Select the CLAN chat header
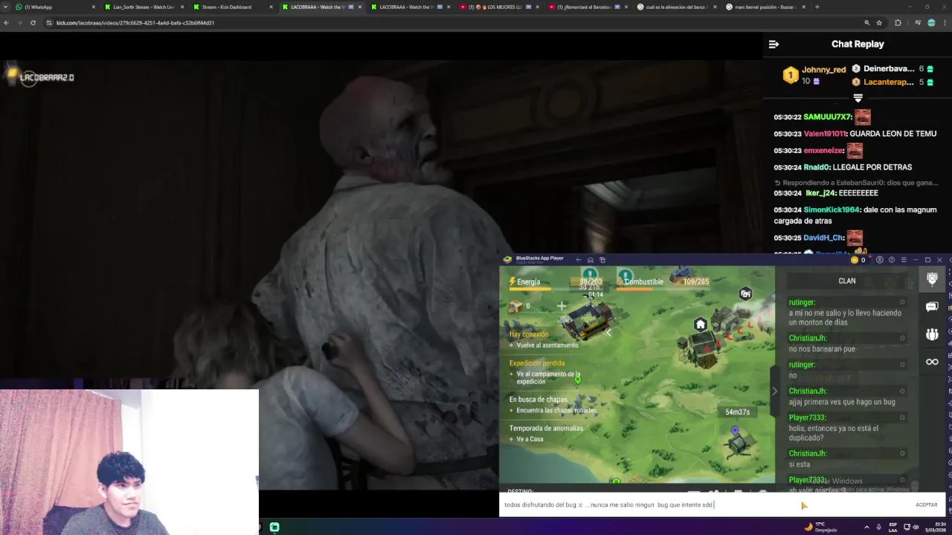Image resolution: width=952 pixels, height=535 pixels. pos(847,281)
